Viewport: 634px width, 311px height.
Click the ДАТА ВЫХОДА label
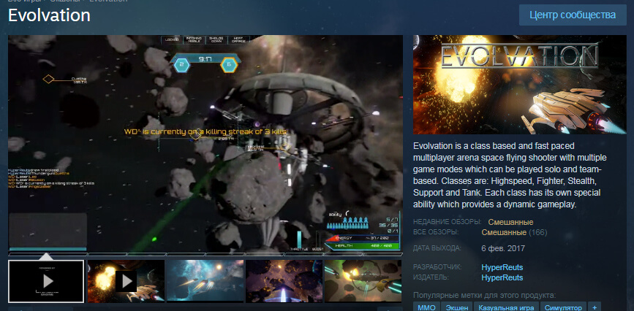tap(437, 247)
